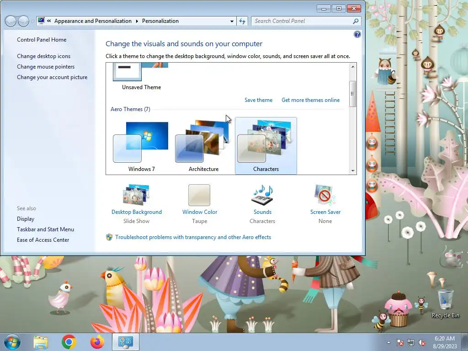This screenshot has height=351, width=468.
Task: Click Get more themes online link
Action: [x=310, y=100]
